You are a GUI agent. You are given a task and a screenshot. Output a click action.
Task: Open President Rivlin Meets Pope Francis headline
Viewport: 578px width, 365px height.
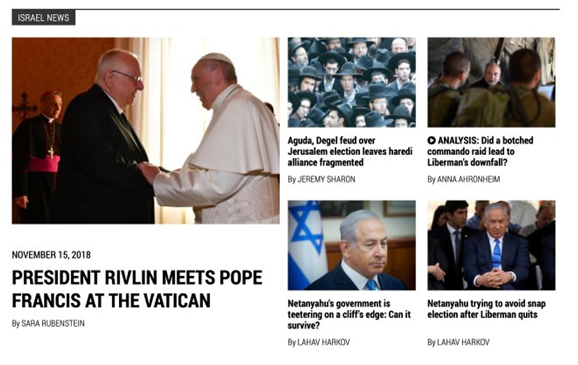[137, 289]
